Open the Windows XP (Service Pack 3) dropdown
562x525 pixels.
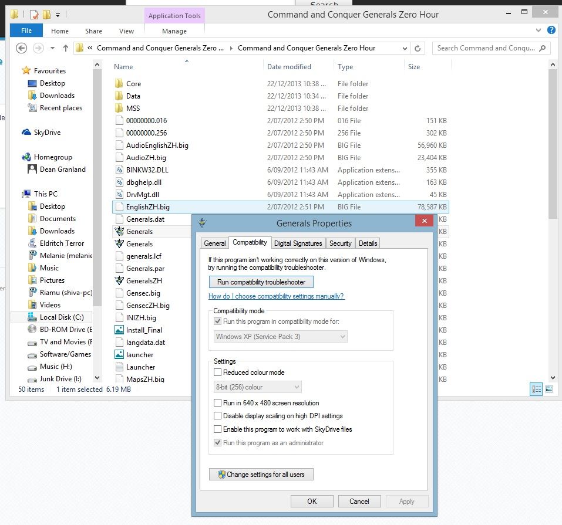click(281, 337)
